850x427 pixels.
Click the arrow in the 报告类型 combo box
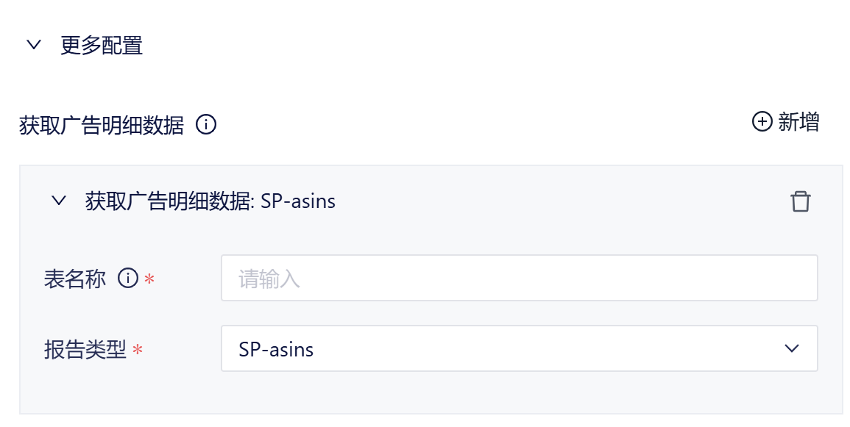pos(792,348)
